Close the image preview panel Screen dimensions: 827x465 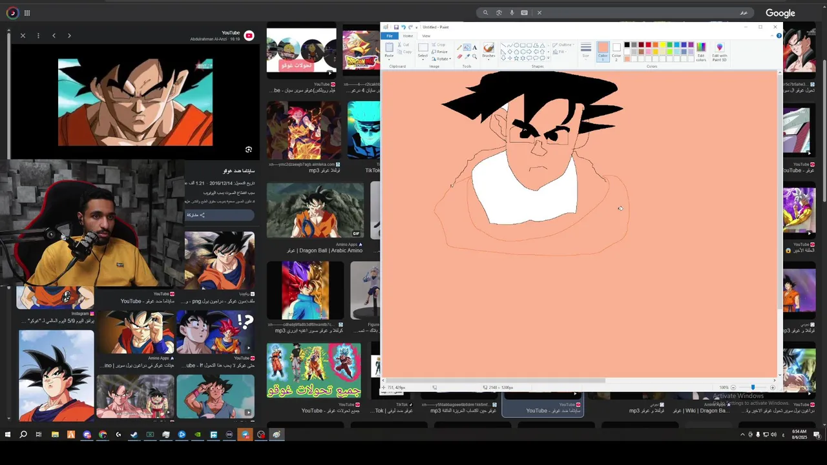[x=23, y=36]
